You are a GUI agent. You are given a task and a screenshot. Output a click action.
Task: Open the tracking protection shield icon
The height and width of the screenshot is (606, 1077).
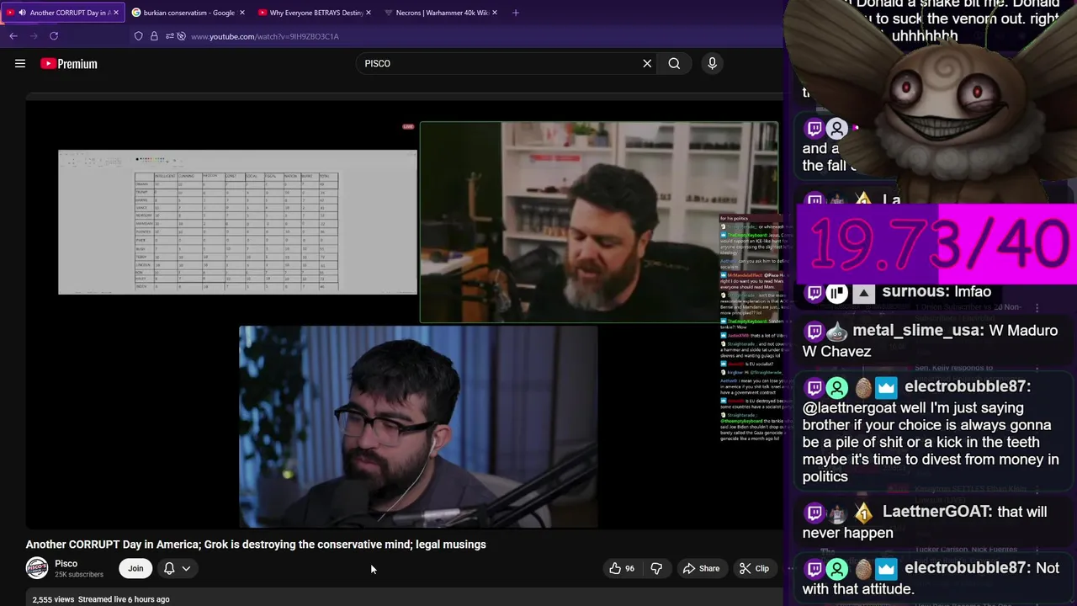click(138, 36)
